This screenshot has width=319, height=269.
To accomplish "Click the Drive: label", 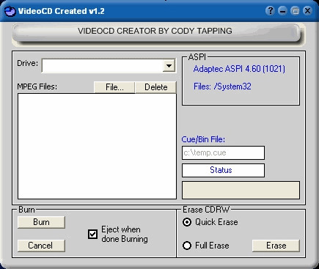I will (x=28, y=63).
